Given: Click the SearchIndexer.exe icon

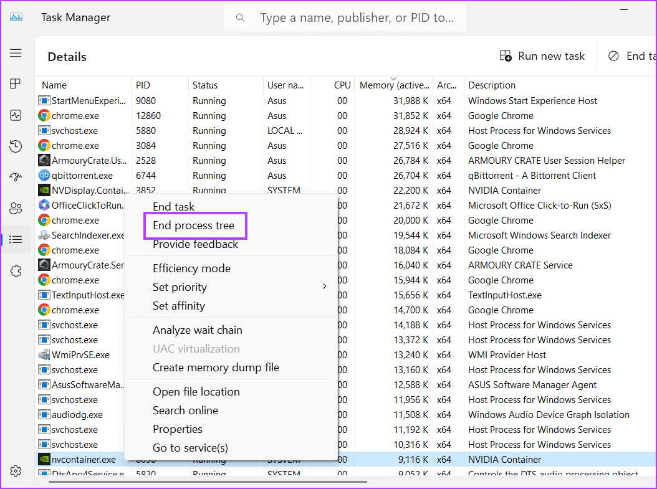Looking at the screenshot, I should (x=44, y=235).
